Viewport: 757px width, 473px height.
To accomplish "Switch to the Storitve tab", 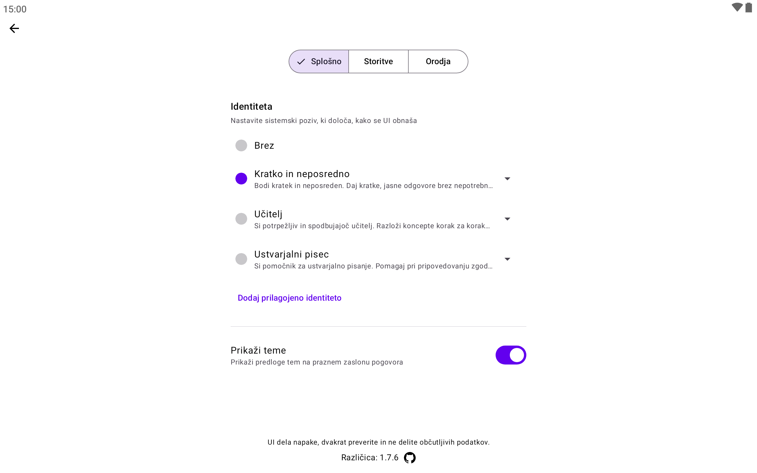I will tap(378, 61).
